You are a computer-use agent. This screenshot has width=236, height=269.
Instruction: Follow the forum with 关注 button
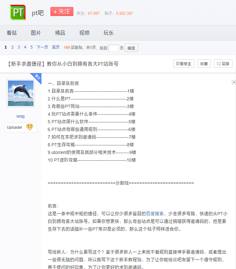tap(62, 12)
